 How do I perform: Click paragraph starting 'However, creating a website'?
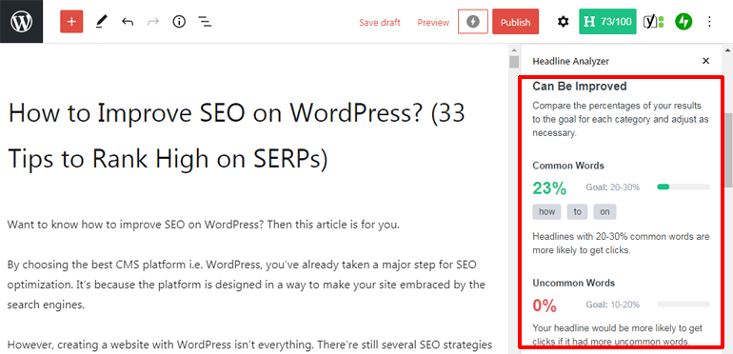coord(249,345)
